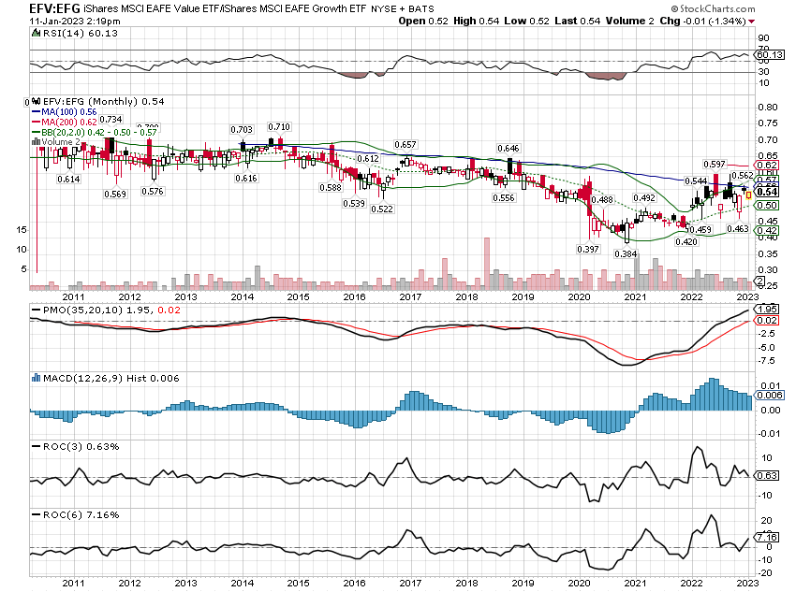This screenshot has width=796, height=592.
Task: Click the Open 0.52 value
Action: [423, 21]
